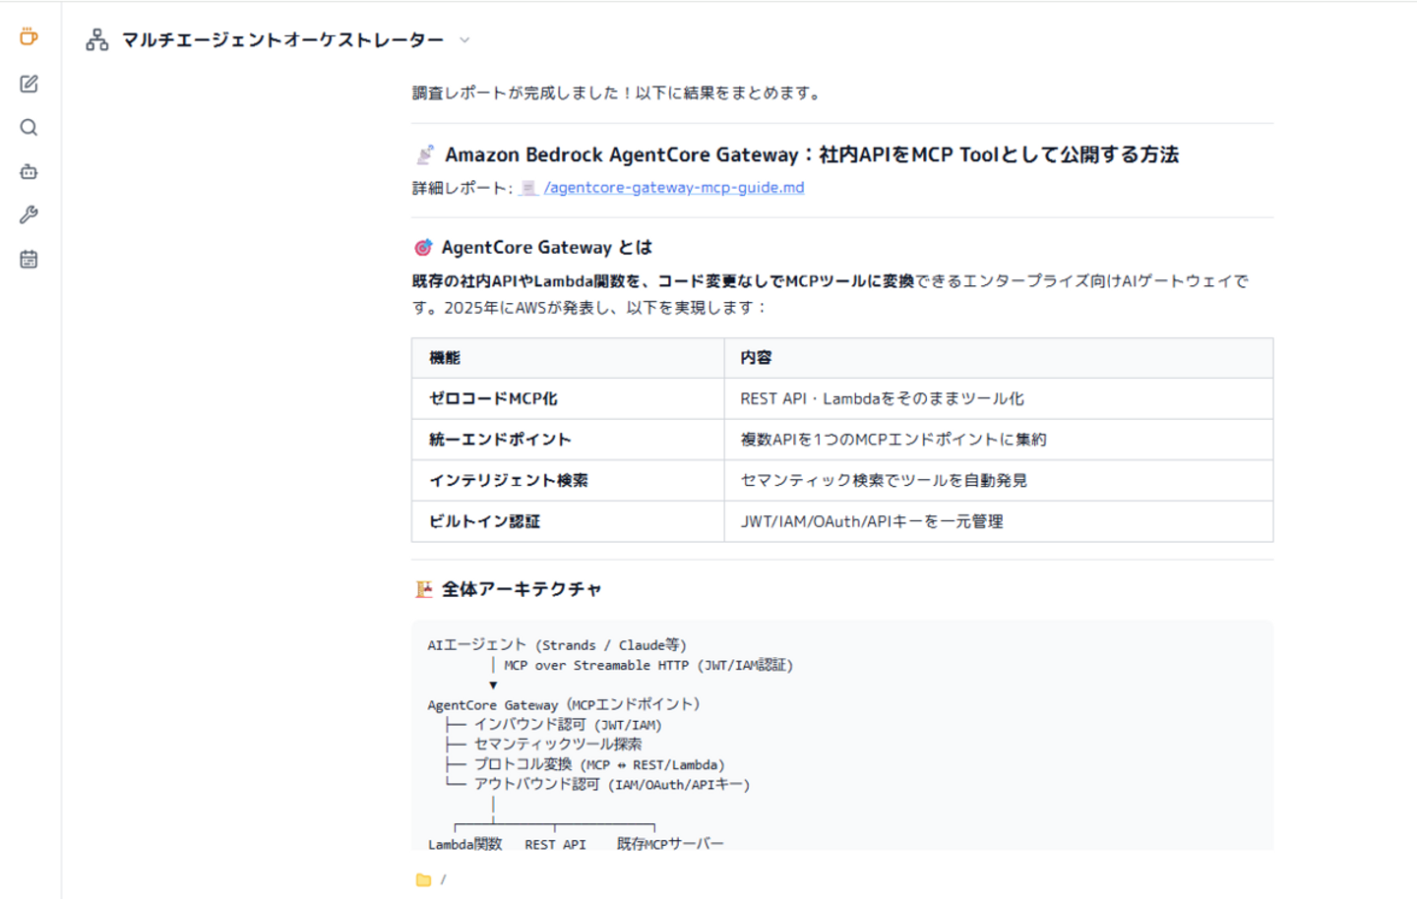
Task: Start a new chat with the pencil icon
Action: click(29, 84)
